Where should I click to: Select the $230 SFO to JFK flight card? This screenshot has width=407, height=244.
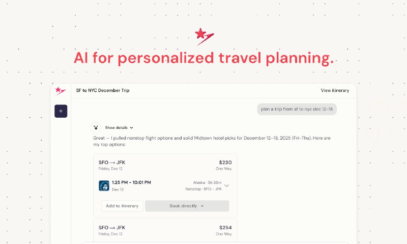pos(165,185)
